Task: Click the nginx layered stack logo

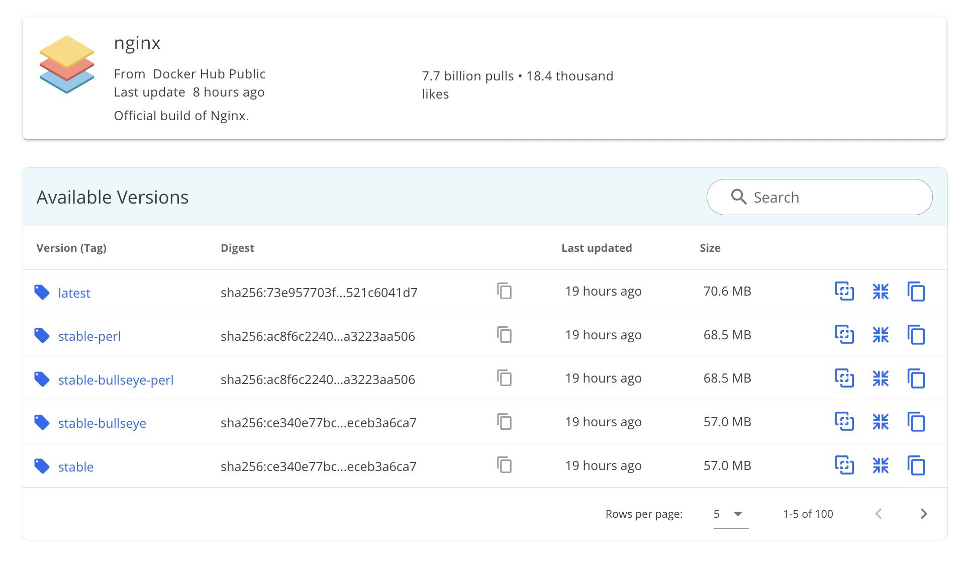Action: click(x=67, y=64)
